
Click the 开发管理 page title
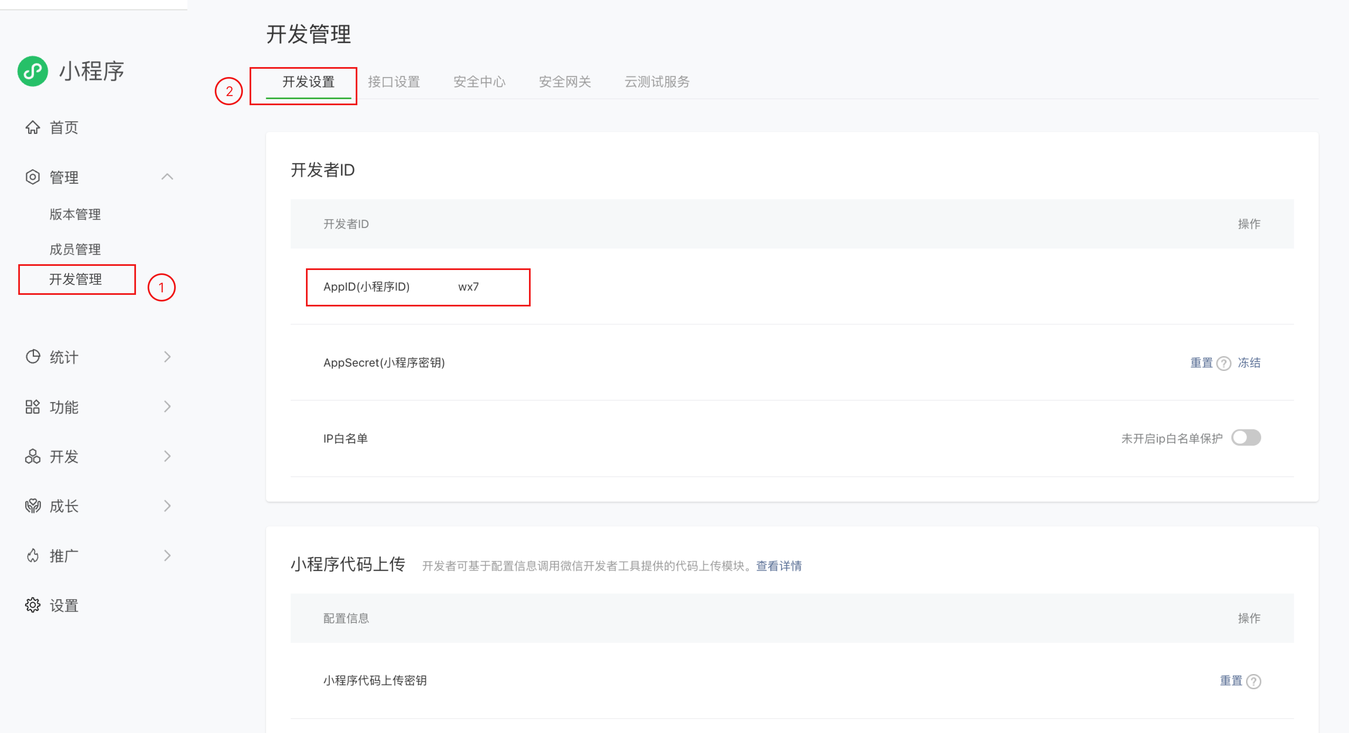pos(308,34)
